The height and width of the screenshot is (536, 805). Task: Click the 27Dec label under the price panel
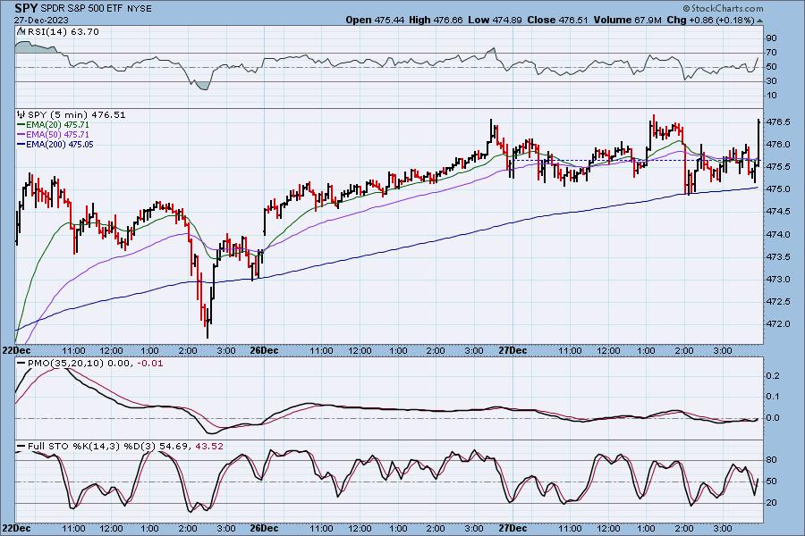click(513, 351)
